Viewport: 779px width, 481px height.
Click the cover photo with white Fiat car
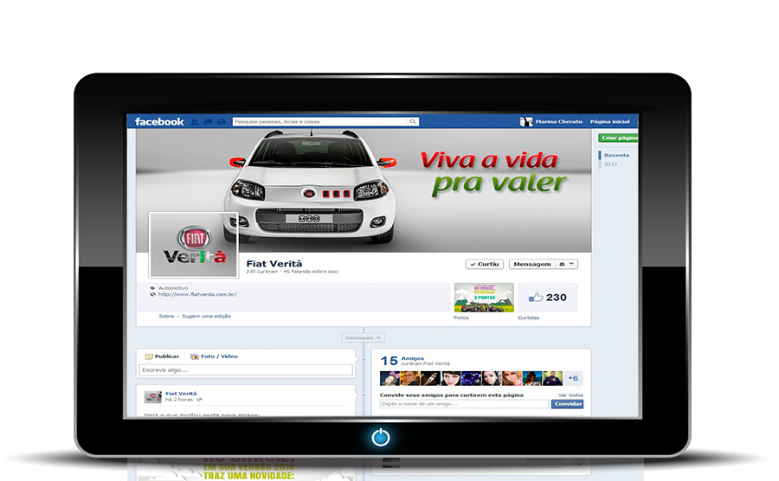(364, 190)
